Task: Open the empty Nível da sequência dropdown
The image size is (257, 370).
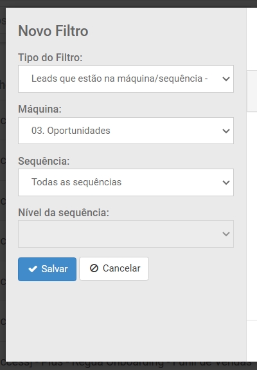Action: pyautogui.click(x=126, y=234)
